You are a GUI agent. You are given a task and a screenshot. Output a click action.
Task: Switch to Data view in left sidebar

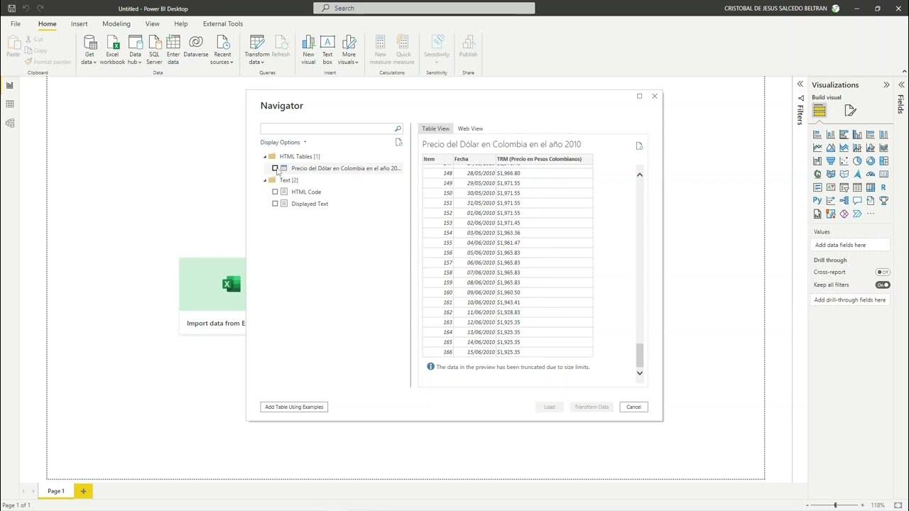point(10,104)
